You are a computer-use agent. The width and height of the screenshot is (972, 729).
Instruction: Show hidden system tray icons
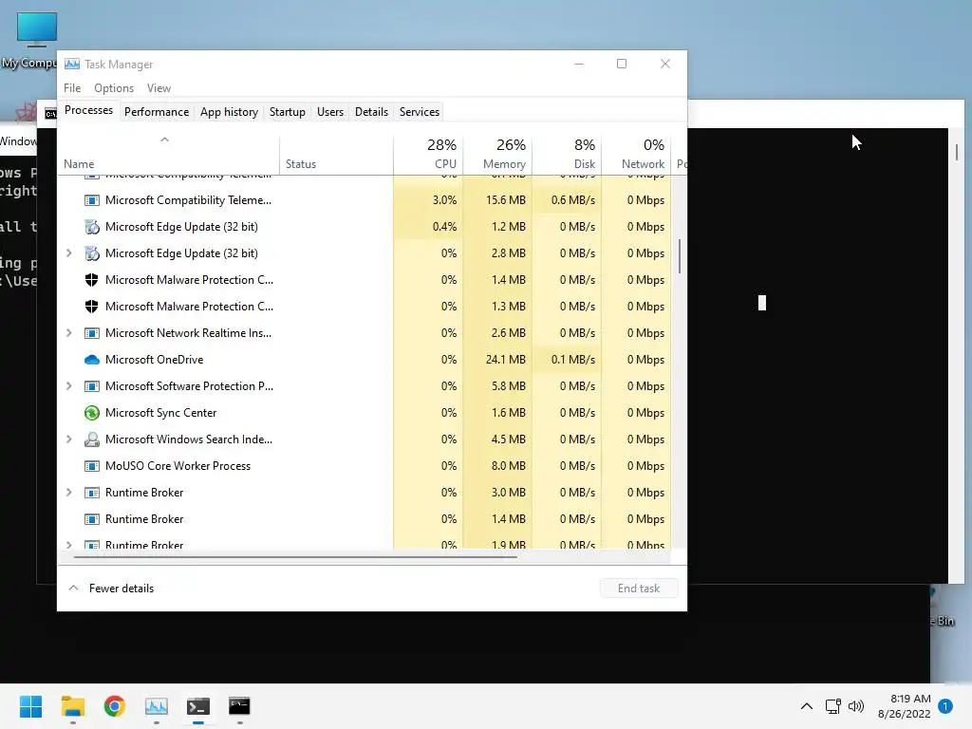[x=807, y=706]
